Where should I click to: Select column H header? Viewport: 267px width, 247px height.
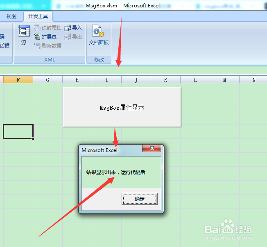77,80
